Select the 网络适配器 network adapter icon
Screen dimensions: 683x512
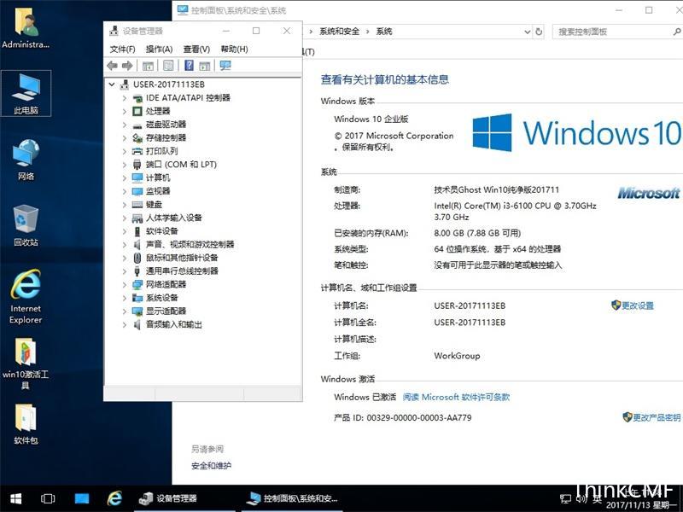pos(137,284)
